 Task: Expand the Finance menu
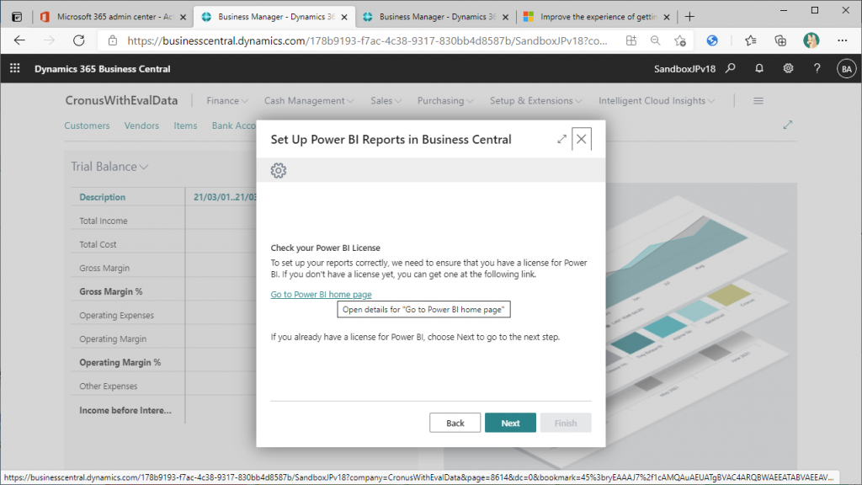pyautogui.click(x=227, y=101)
